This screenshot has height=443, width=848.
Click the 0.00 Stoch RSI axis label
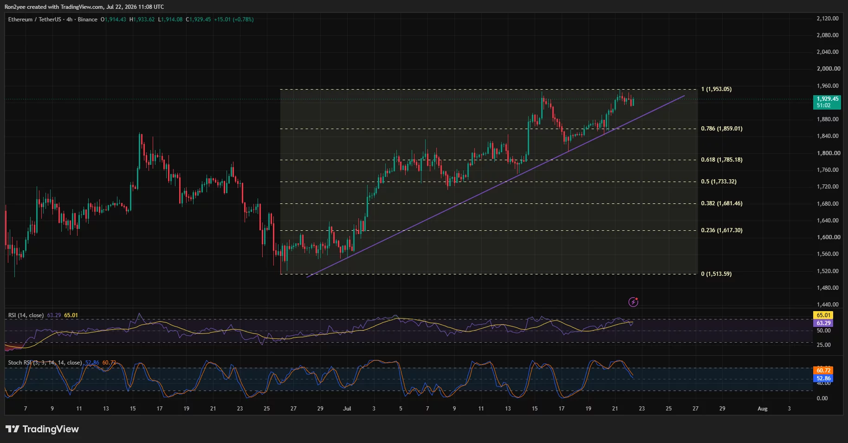[822, 398]
